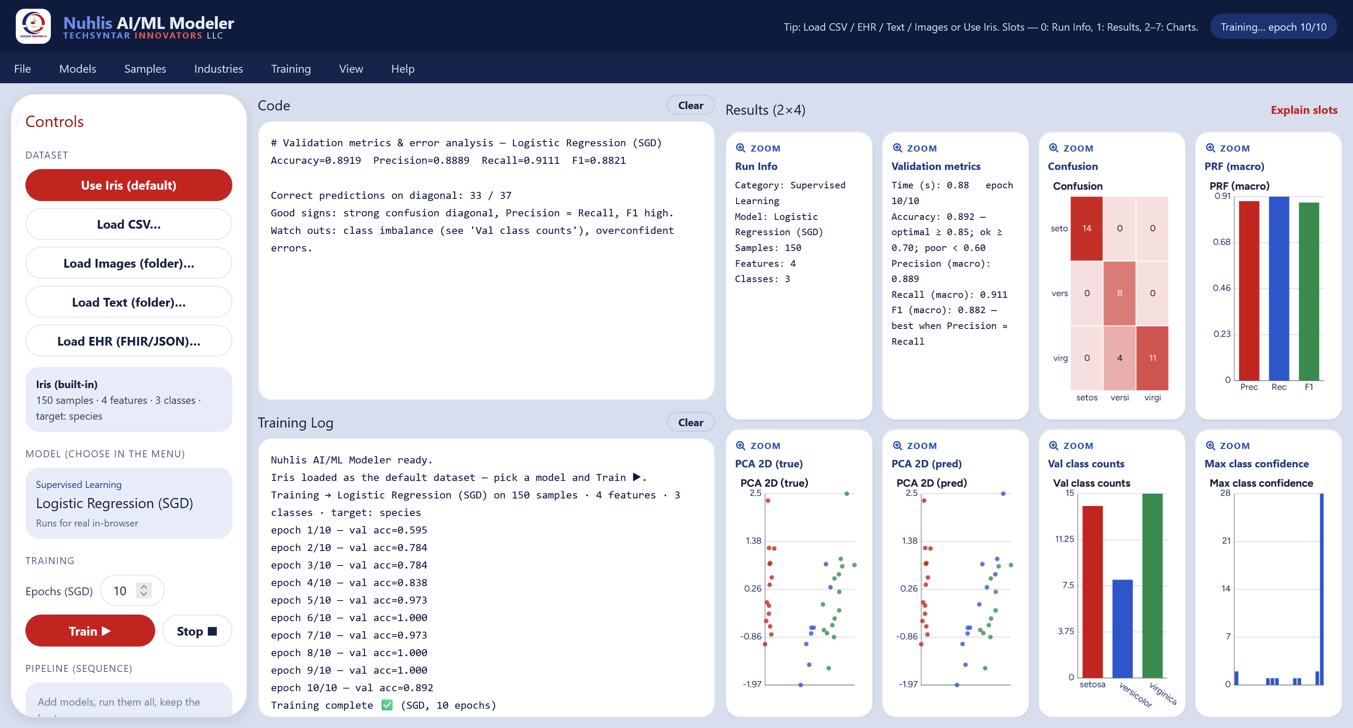
Task: Clear the Code panel
Action: click(690, 105)
